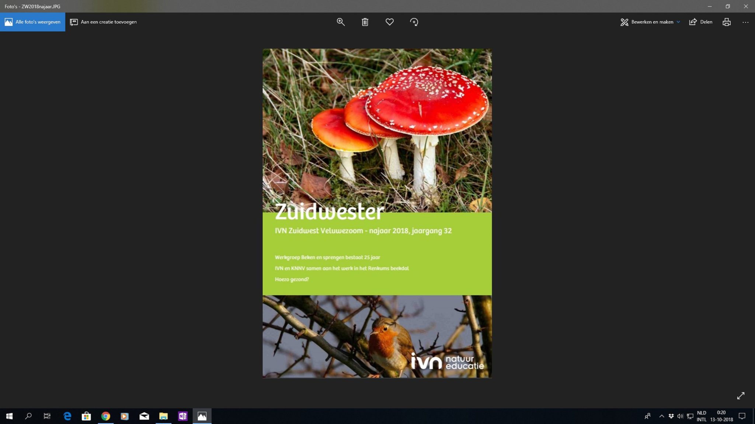Open OneNote from the taskbar

click(182, 416)
